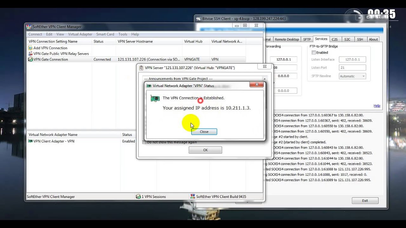Click the 'SoftEther VPN Client Manager' status bar text
Screen dimensions: 406x228
51,197
